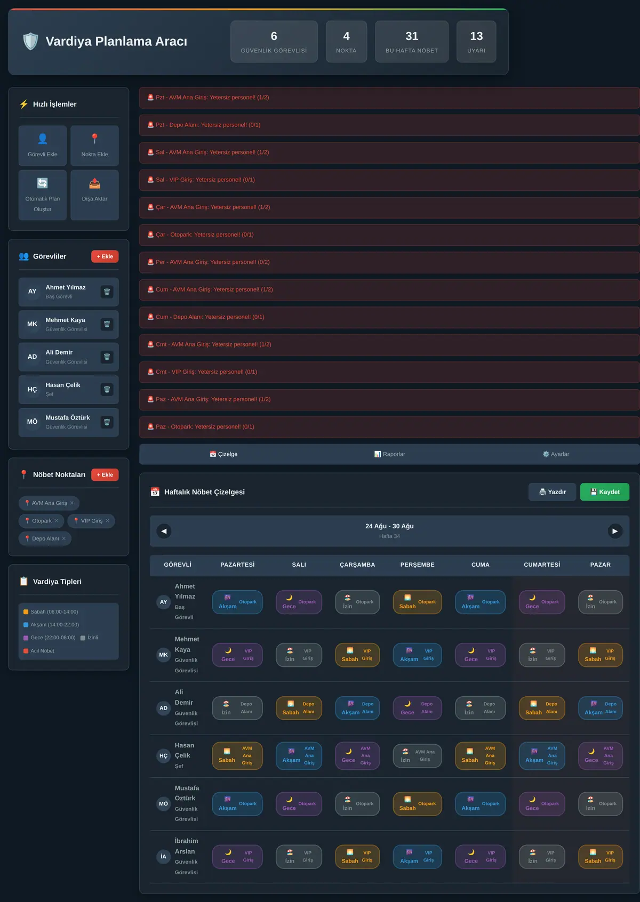Click the 13 Uyarı stat card
Image resolution: width=640 pixels, height=902 pixels.
[x=476, y=42]
